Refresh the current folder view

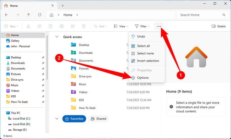point(40,15)
